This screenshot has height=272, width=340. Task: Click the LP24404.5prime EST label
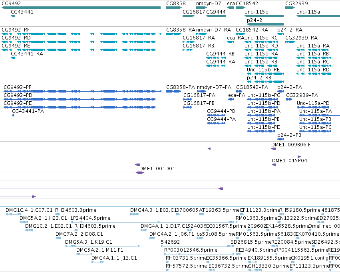coord(90,218)
